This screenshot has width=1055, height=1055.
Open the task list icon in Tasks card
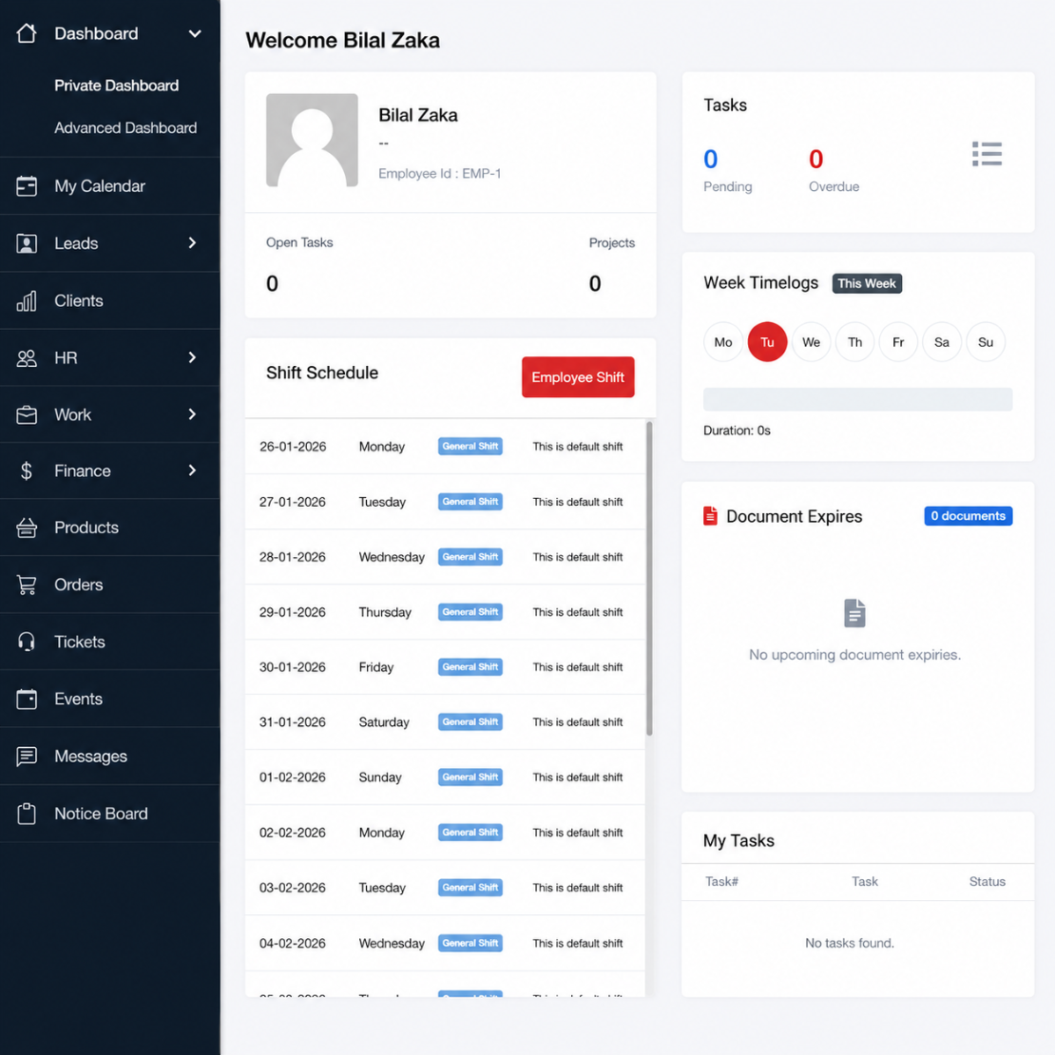pos(987,154)
